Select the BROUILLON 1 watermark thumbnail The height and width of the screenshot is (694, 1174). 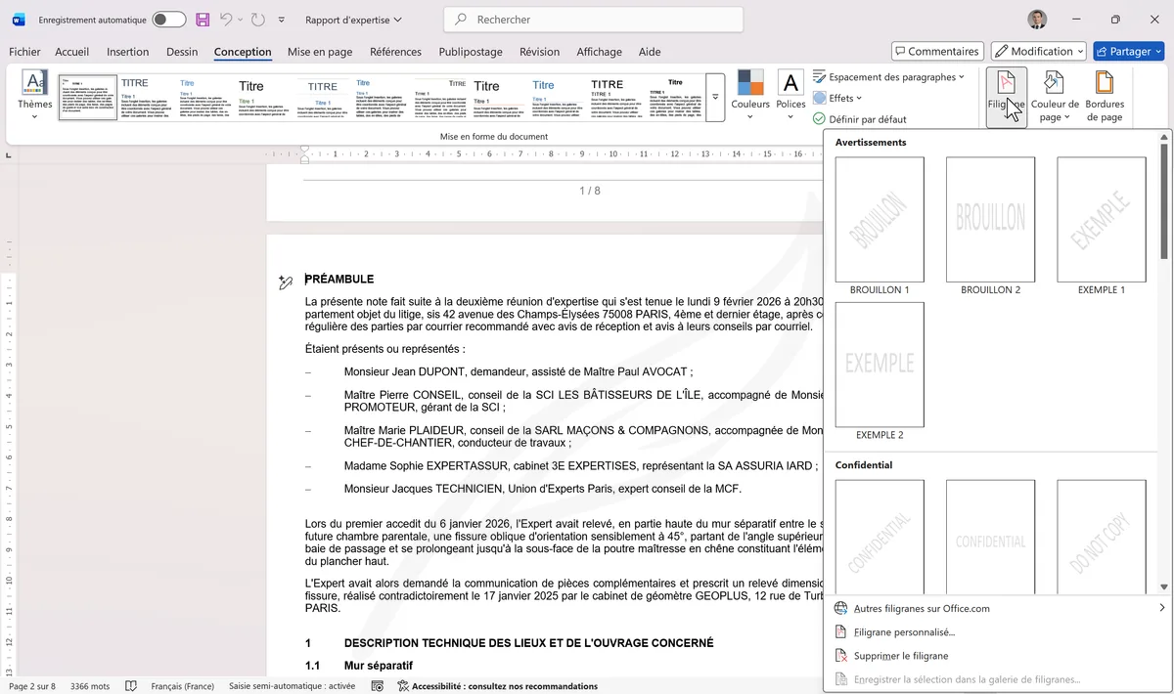tap(879, 219)
